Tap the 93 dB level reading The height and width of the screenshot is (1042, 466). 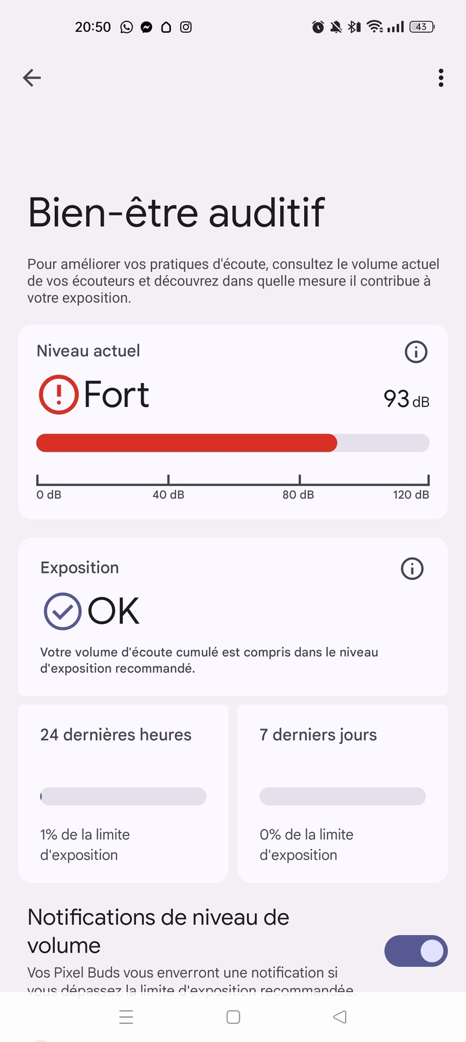(406, 399)
